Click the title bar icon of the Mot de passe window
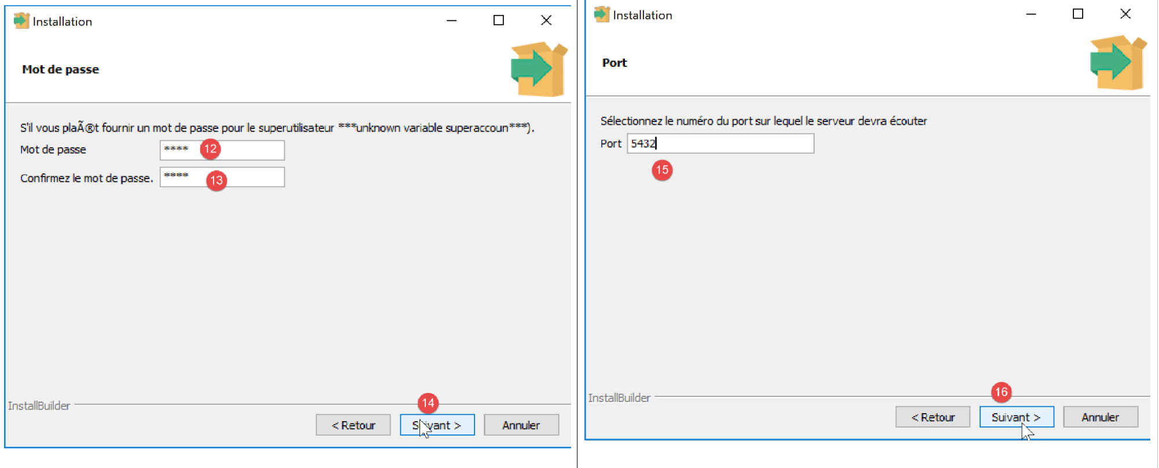Image resolution: width=1159 pixels, height=468 pixels. [x=21, y=21]
